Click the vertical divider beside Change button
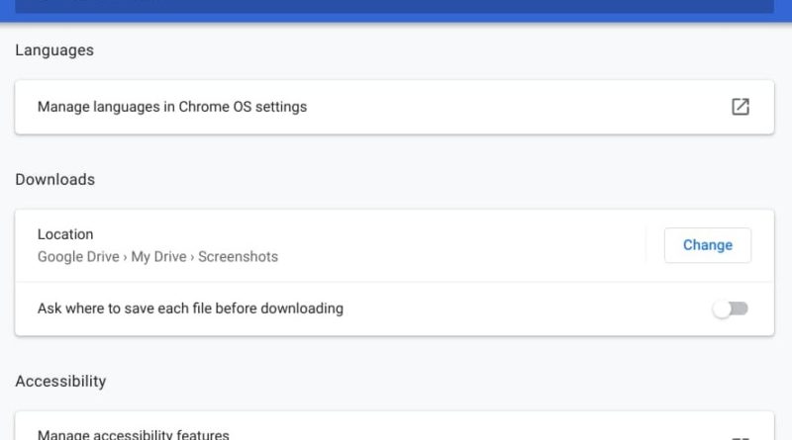Image resolution: width=792 pixels, height=440 pixels. (x=645, y=245)
